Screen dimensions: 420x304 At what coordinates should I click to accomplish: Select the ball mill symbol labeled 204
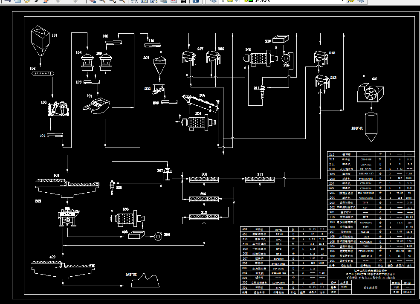coord(198,123)
